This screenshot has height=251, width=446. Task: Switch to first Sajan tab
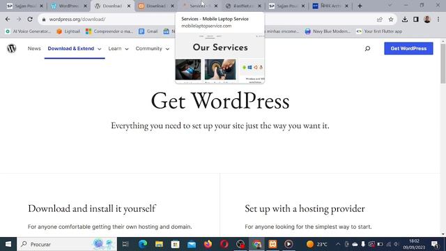tap(24, 6)
